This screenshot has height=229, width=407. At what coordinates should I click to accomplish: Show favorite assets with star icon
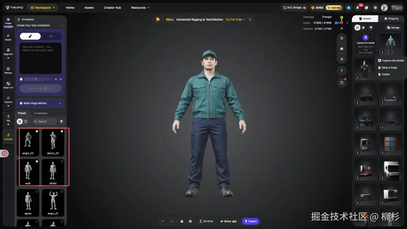[x=363, y=27]
